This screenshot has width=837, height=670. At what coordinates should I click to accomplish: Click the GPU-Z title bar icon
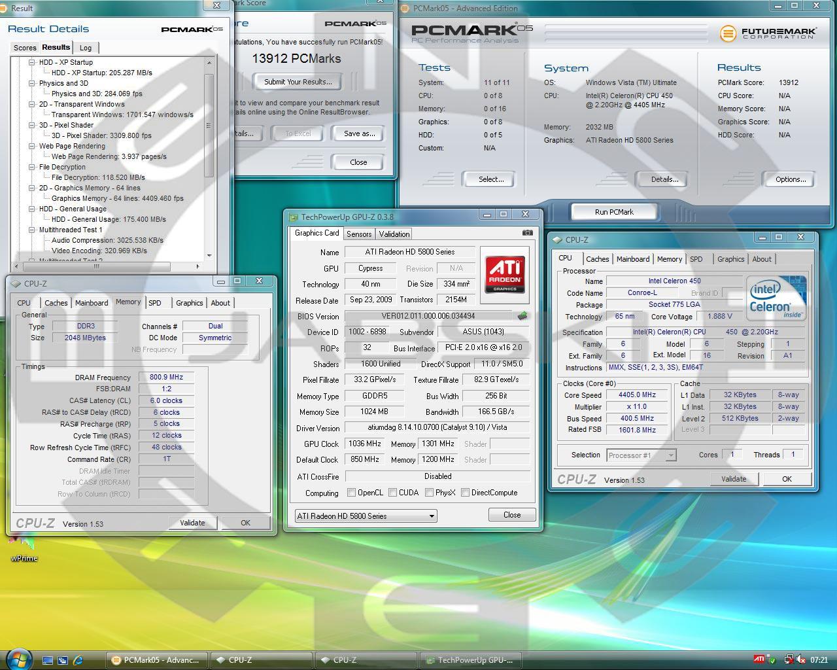pyautogui.click(x=294, y=217)
